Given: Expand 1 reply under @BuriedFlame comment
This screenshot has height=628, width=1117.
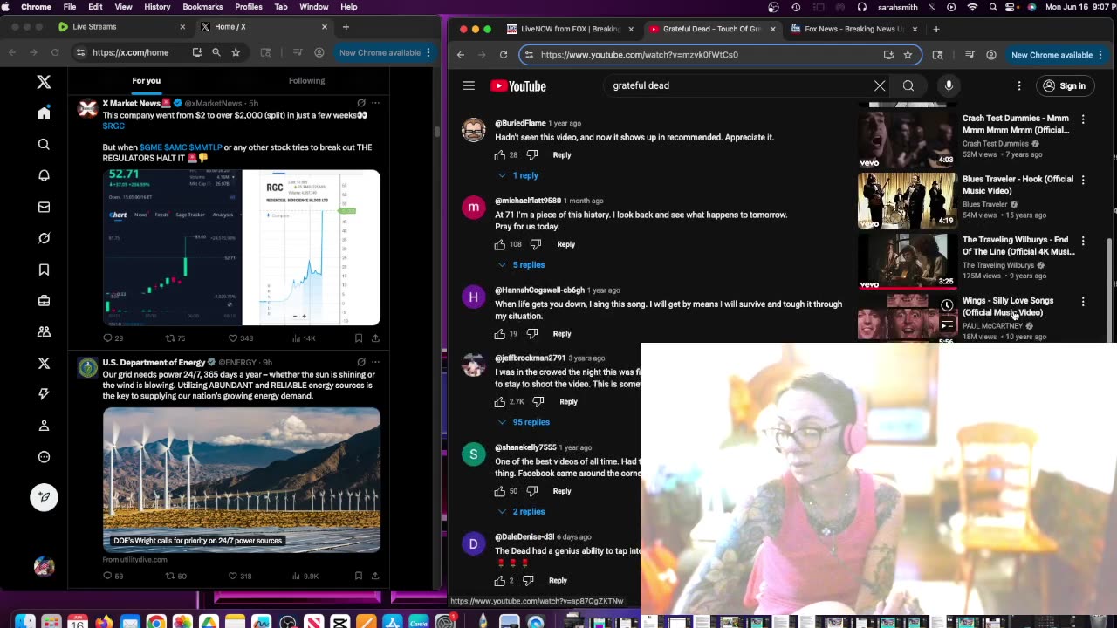Looking at the screenshot, I should point(518,175).
